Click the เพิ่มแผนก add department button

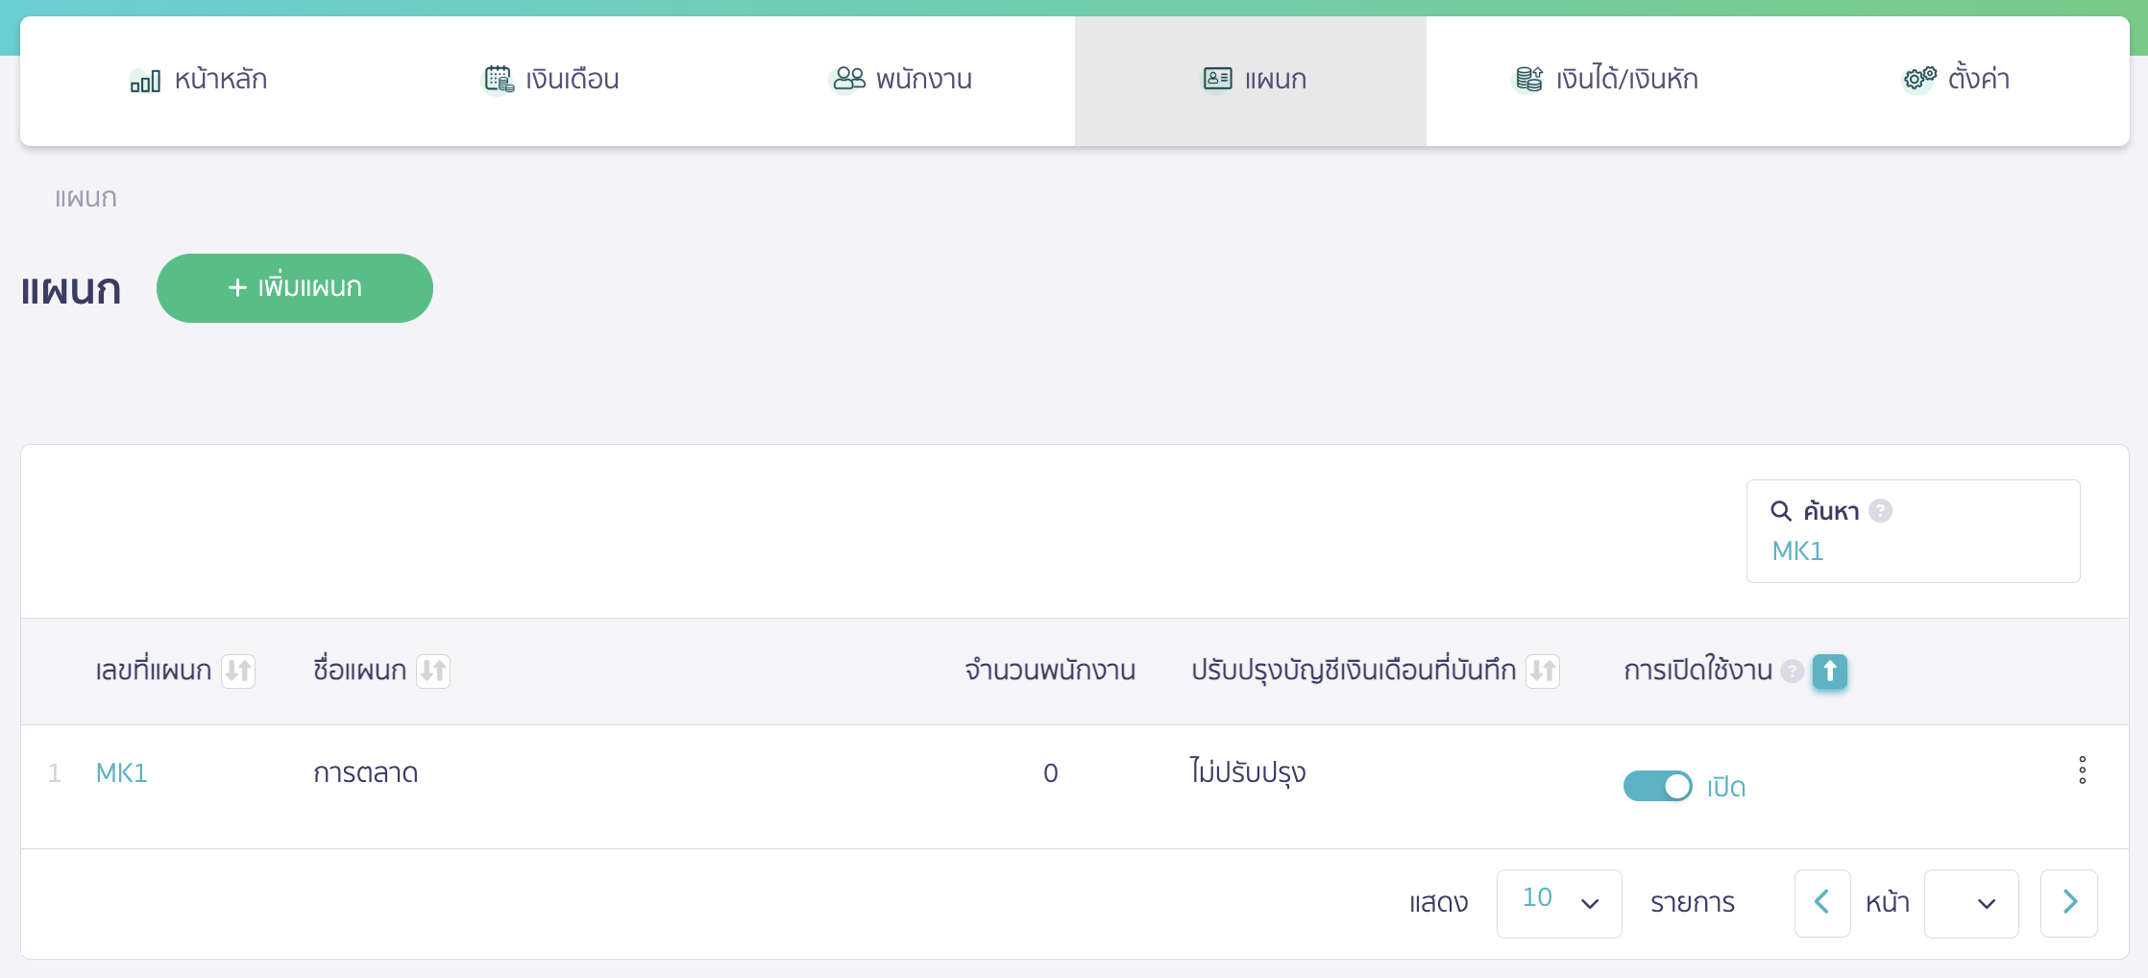295,287
